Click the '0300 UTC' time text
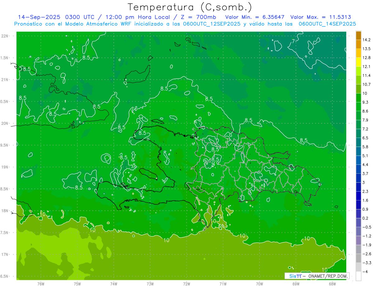This screenshot has height=288, width=373. (x=81, y=17)
